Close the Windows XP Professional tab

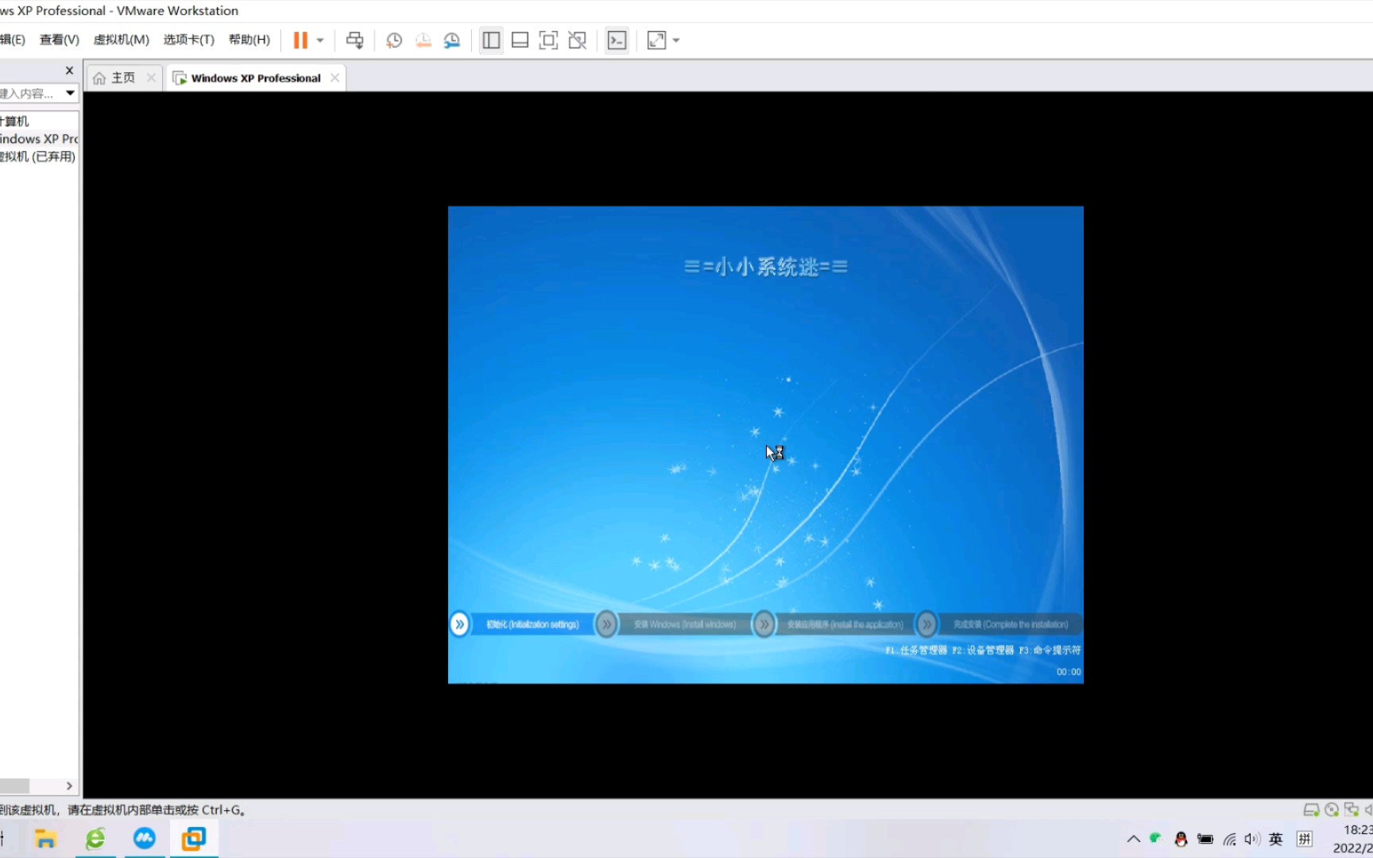pos(335,78)
